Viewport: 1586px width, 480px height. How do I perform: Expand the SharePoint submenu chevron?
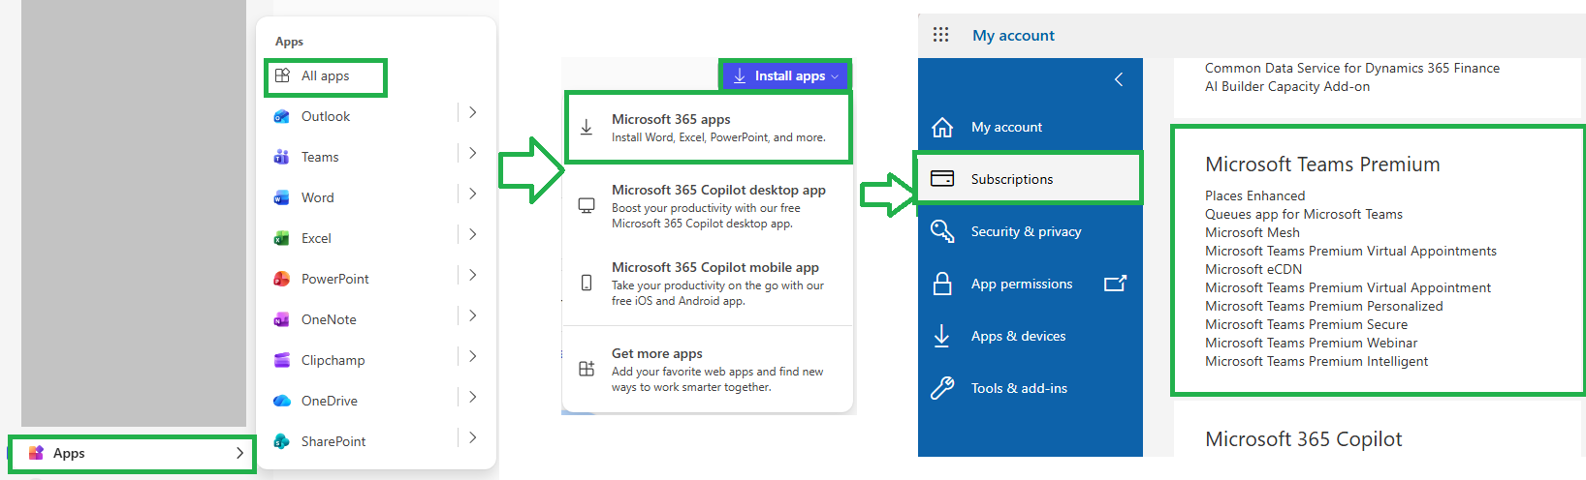tap(472, 437)
